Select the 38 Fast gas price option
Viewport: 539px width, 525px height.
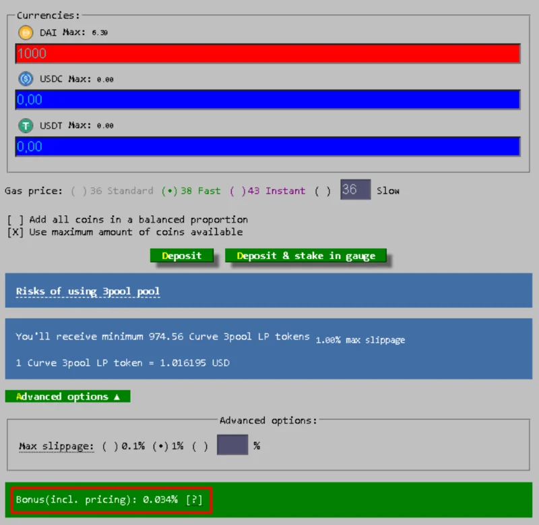pyautogui.click(x=191, y=191)
